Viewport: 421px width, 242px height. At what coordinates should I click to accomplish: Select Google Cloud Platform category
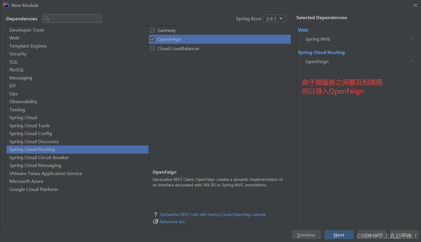pos(77,189)
